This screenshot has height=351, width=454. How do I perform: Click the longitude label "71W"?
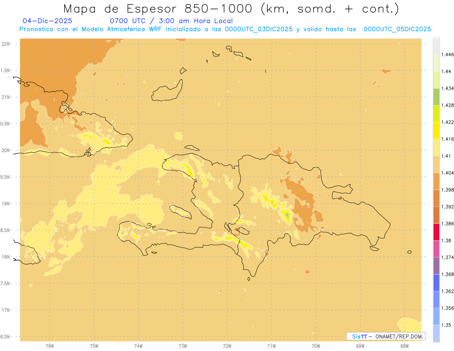(271, 346)
